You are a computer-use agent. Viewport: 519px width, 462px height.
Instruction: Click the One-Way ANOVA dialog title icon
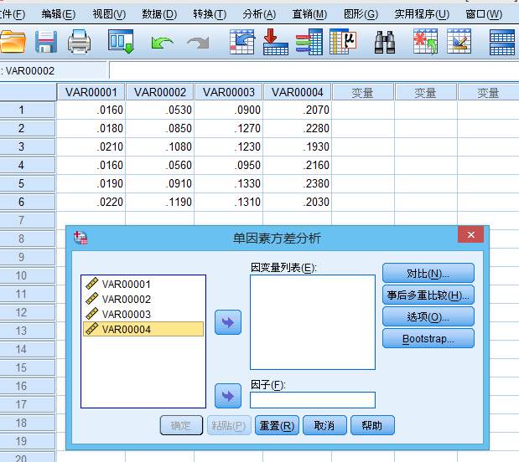tap(80, 238)
